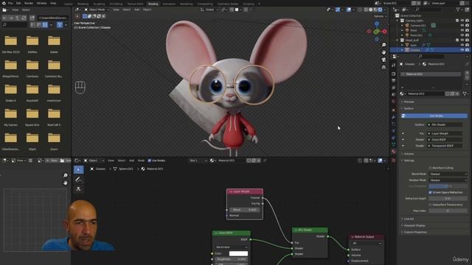Open node editor Node menu
The height and width of the screenshot is (265, 472).
tap(141, 160)
